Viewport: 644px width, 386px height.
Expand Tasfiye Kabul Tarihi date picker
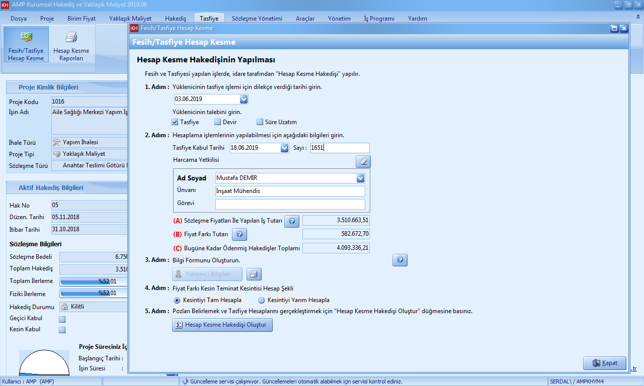[x=284, y=148]
